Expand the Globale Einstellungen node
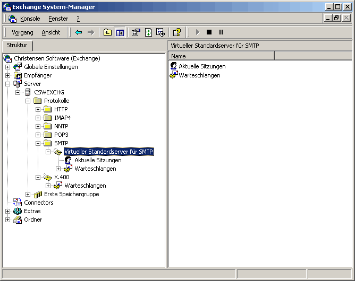 click(7, 67)
